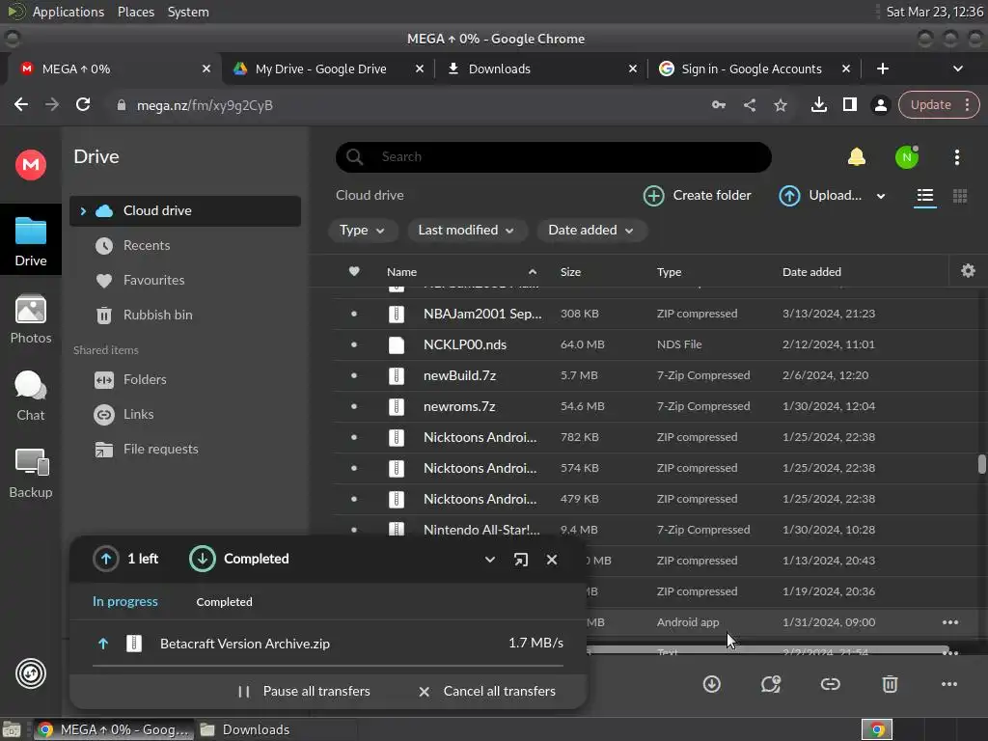The width and height of the screenshot is (988, 741).
Task: Open the Applications menu
Action: [69, 12]
